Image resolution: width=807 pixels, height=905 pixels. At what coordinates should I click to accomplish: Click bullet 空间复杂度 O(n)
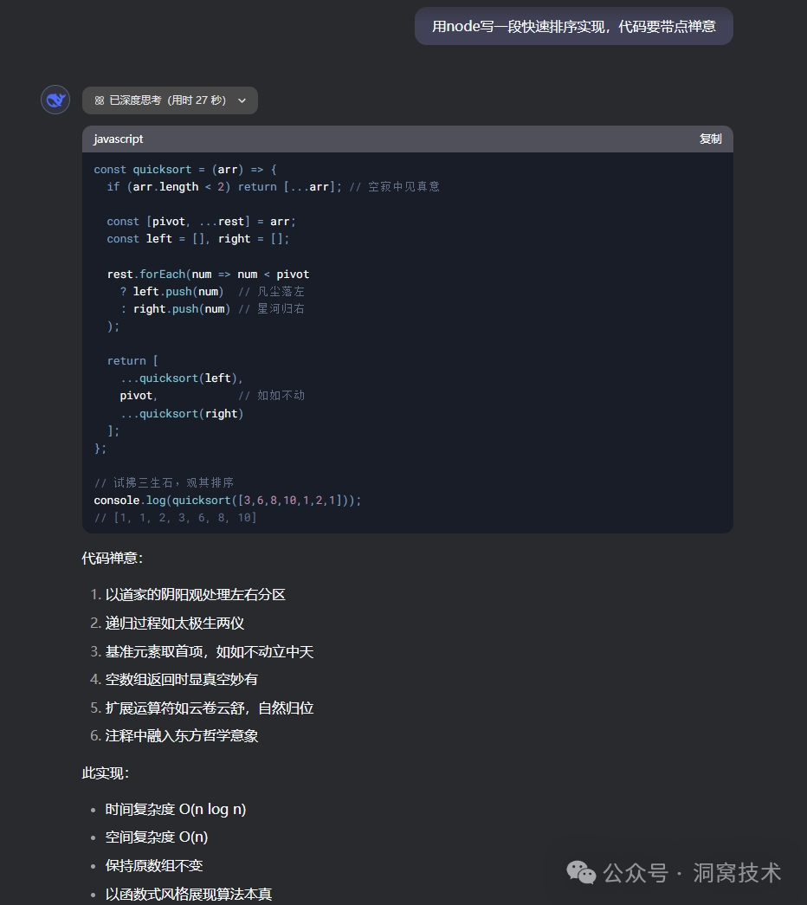(157, 837)
